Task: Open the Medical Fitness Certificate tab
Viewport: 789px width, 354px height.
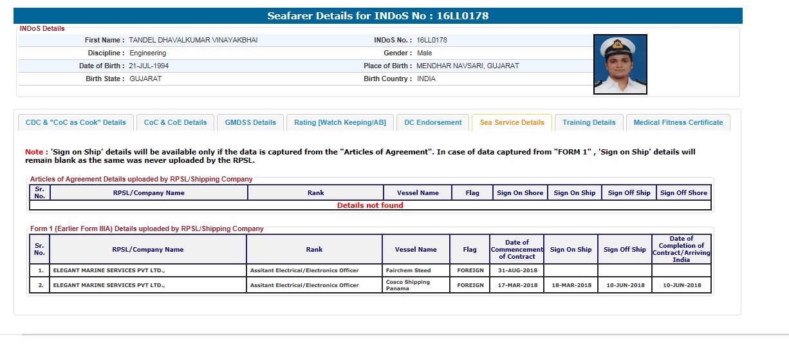Action: 678,122
